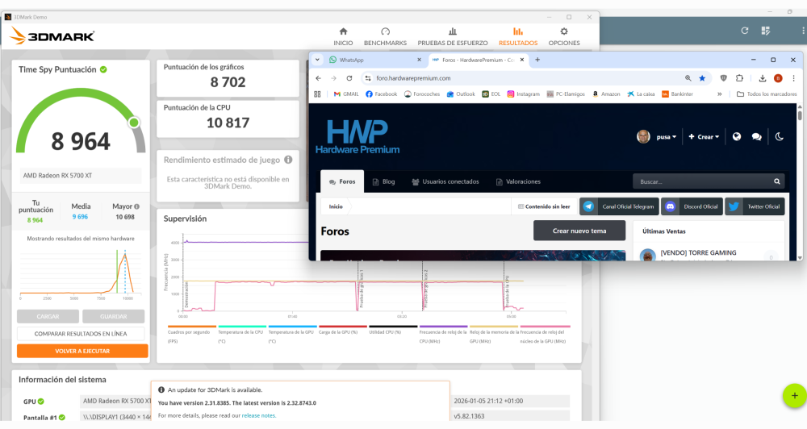Viewport: 807px width, 429px height.
Task: Expand the Crear dropdown menu
Action: tap(704, 137)
